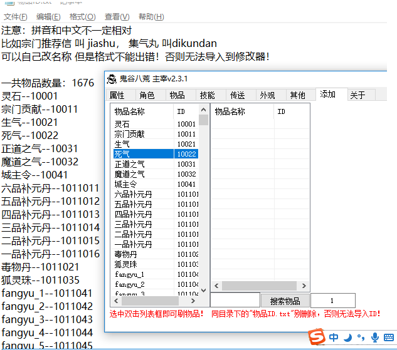Click ID column header in left list
Viewport: 397px width, 350px height.
point(186,111)
